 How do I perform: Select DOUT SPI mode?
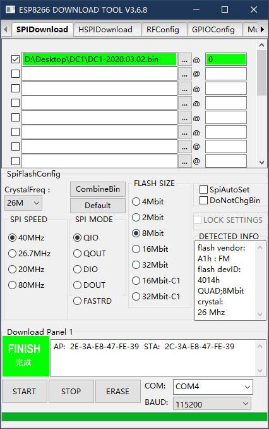point(89,285)
